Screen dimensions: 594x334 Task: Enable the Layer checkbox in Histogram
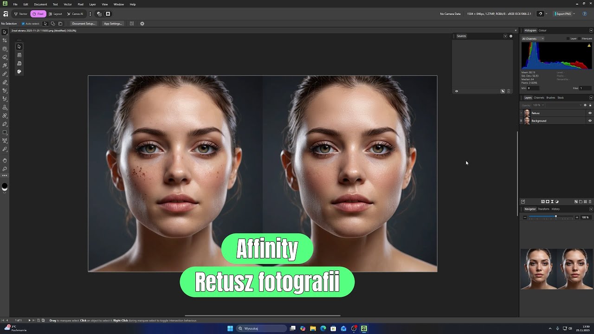click(568, 39)
